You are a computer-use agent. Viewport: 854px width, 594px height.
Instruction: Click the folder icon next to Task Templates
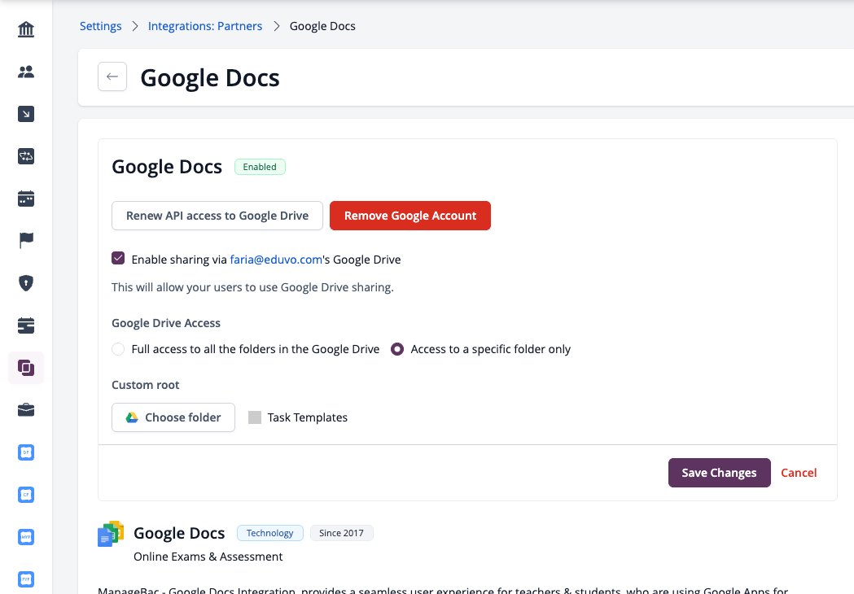coord(254,417)
